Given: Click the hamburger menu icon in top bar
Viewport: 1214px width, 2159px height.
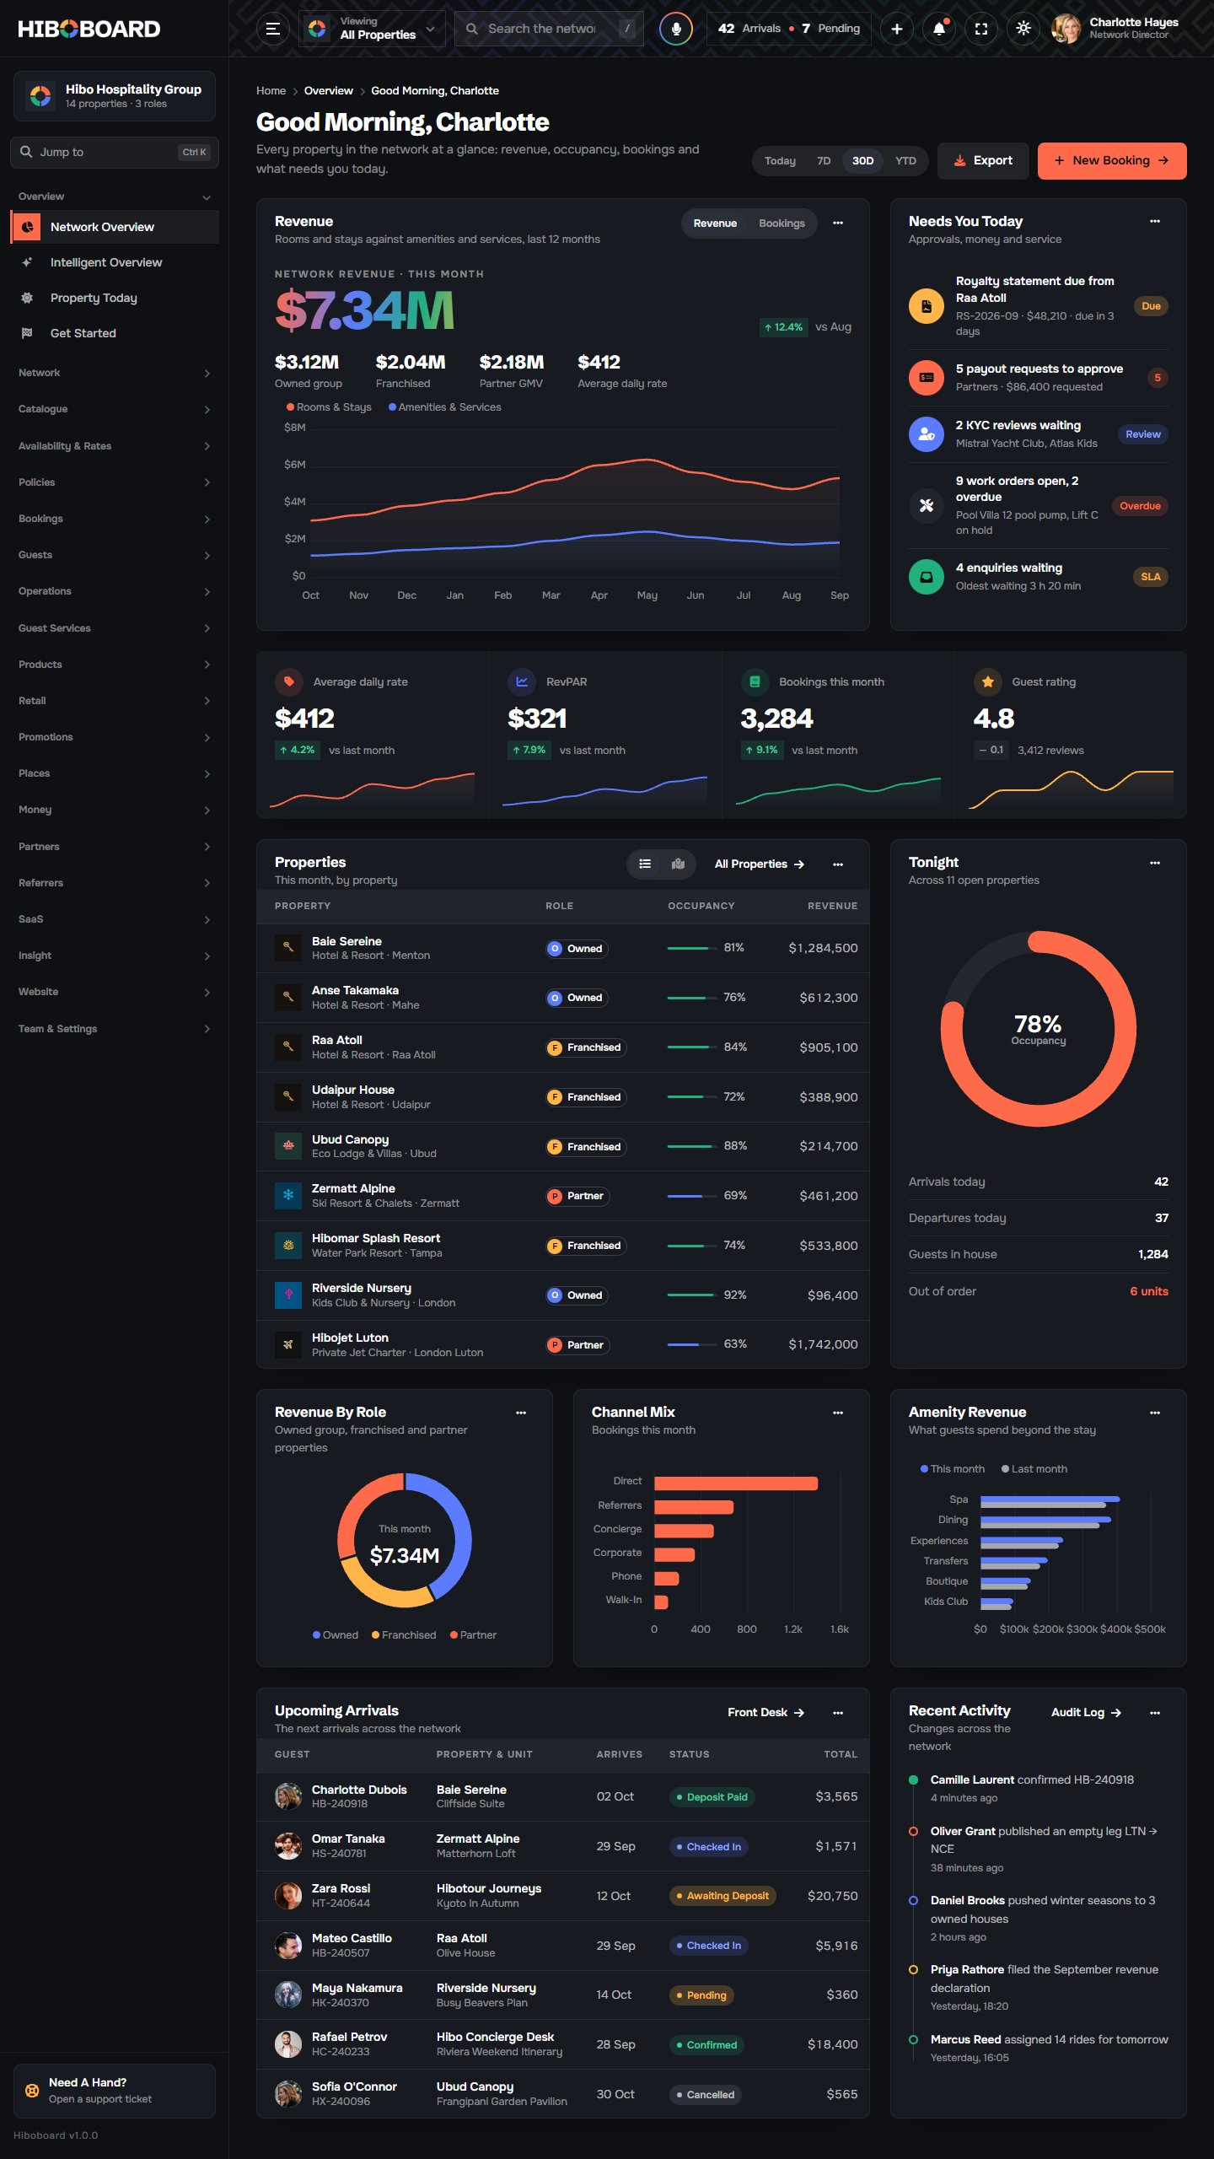Looking at the screenshot, I should 272,29.
